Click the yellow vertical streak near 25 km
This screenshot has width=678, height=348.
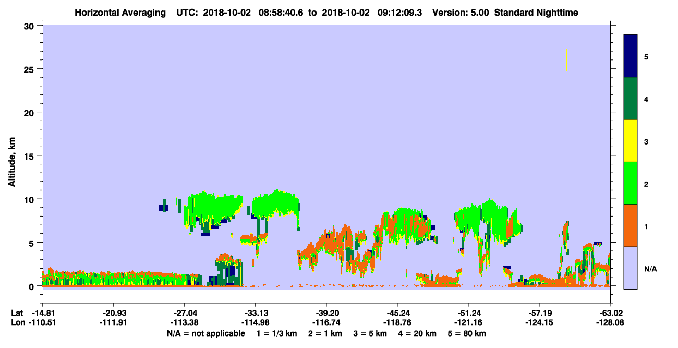click(x=566, y=60)
